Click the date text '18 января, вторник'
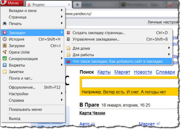182x130 pixels. coord(120,105)
